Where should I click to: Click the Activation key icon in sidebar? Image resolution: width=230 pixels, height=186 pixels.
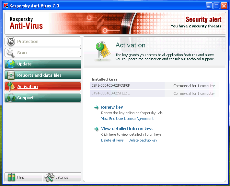pyautogui.click(x=11, y=86)
